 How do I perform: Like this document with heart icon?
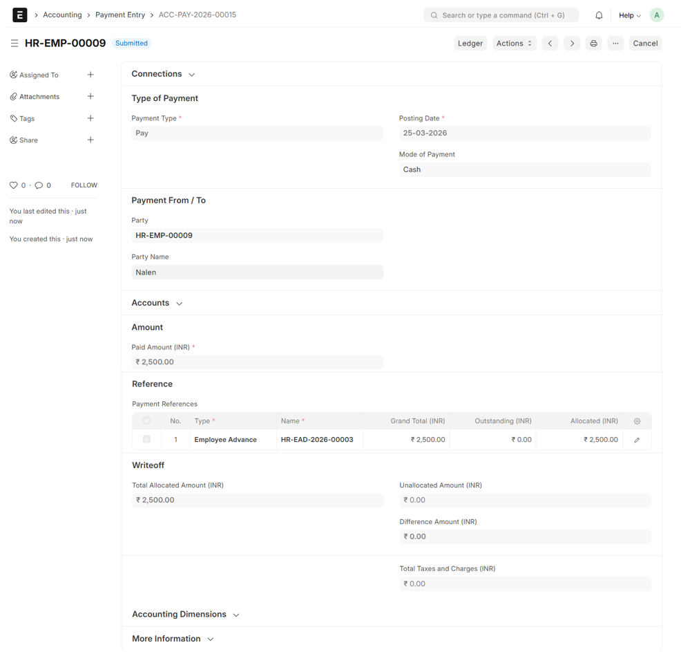click(13, 185)
